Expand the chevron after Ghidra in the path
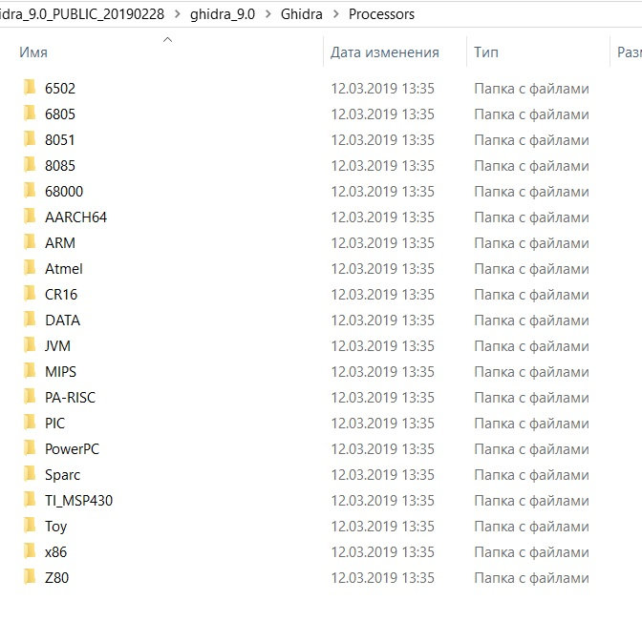The height and width of the screenshot is (621, 642). [x=335, y=14]
